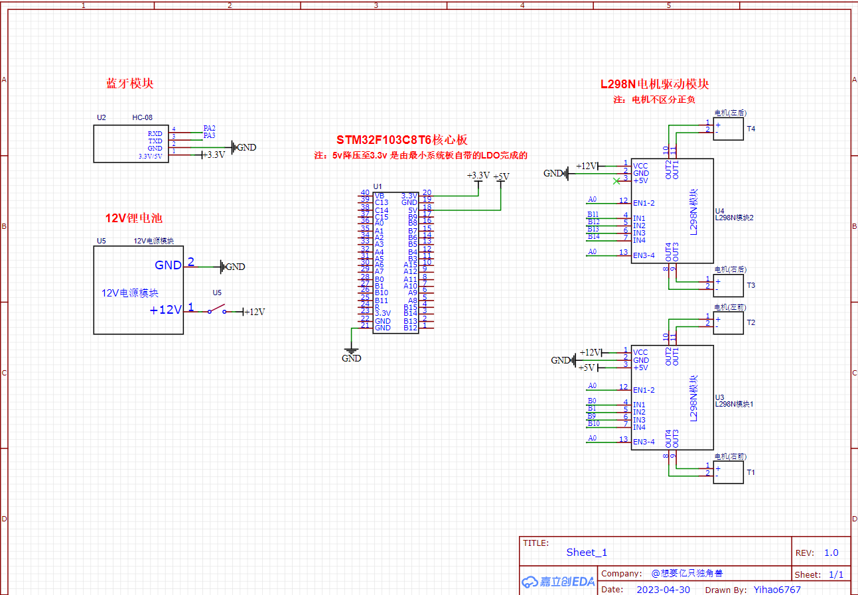Select the +5V power flag above the STM32 board
The image size is (858, 595).
tap(501, 180)
